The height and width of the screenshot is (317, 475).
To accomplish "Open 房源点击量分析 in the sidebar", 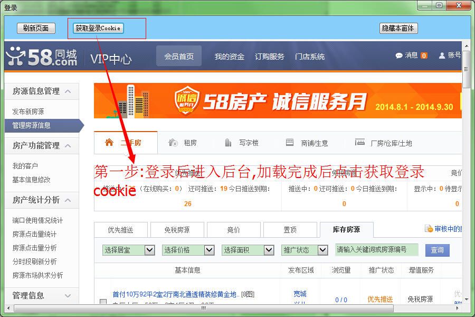I will click(x=34, y=248).
